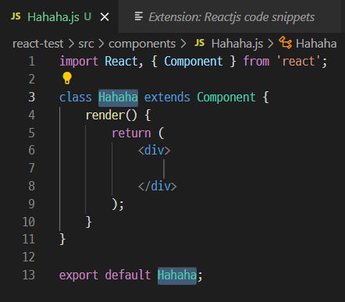Click the 'class' keyword on line 3

click(76, 98)
